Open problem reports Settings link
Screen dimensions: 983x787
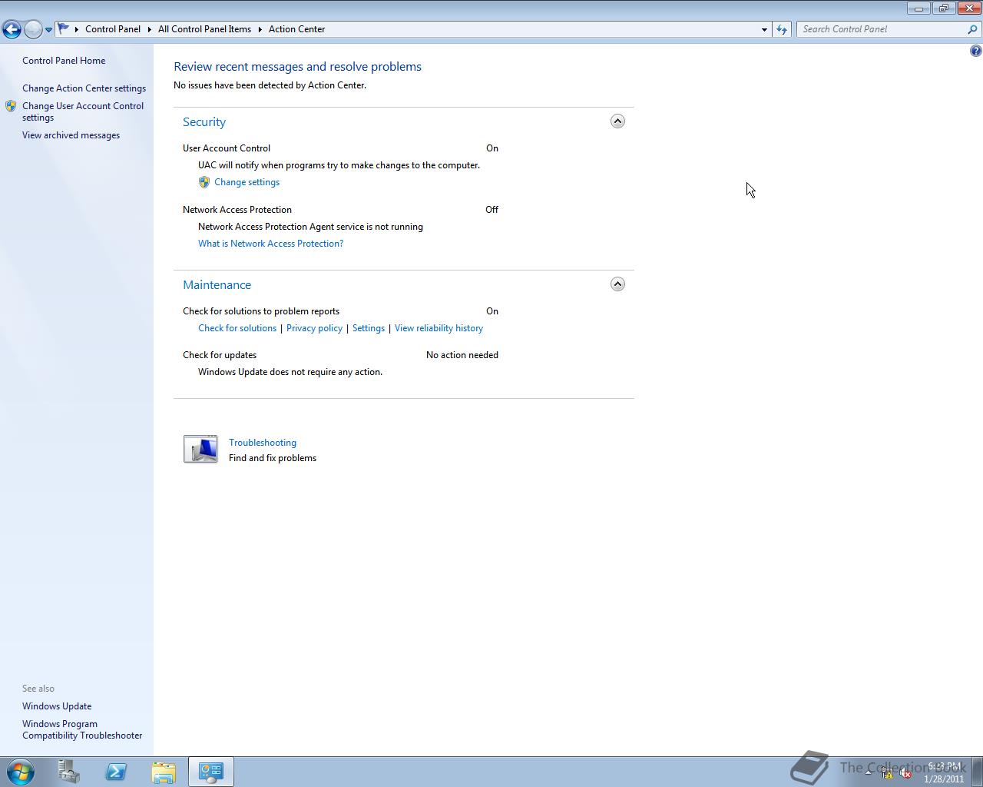tap(369, 328)
